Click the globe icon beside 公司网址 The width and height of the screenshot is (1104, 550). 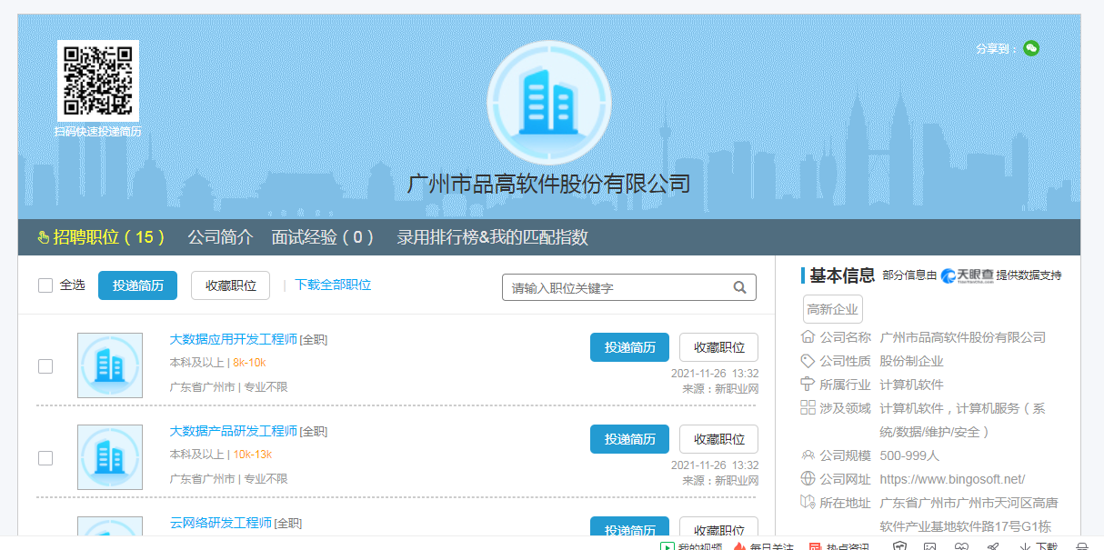pos(808,478)
